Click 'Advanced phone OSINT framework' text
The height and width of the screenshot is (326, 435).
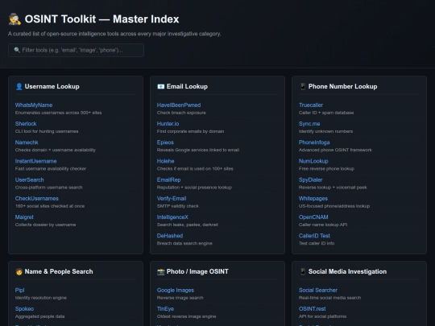(x=335, y=150)
